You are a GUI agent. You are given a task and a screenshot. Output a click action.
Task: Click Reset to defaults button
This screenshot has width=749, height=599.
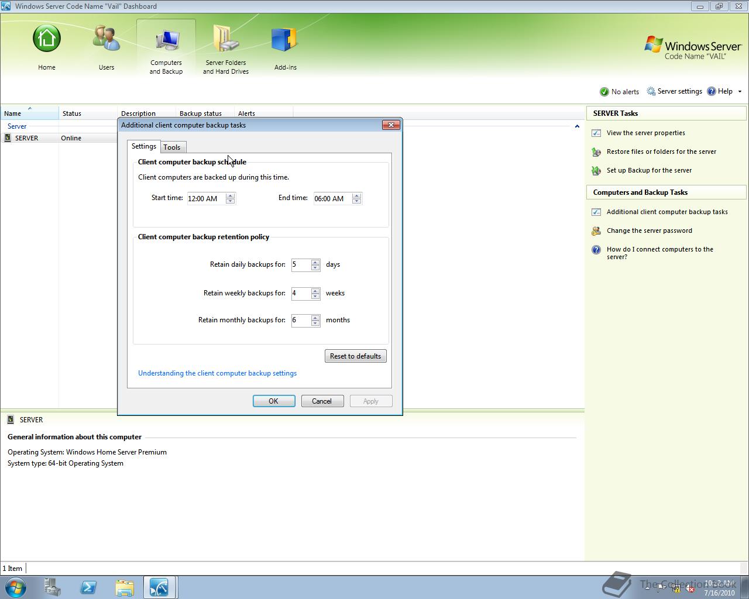[x=355, y=356]
